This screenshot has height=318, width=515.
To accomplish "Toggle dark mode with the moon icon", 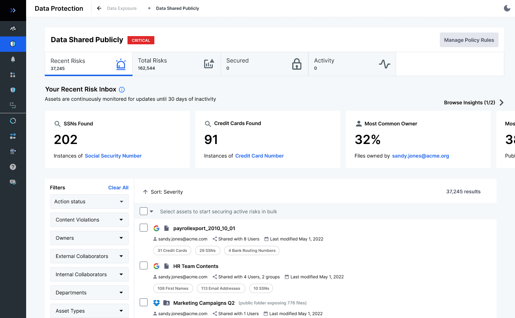I will [x=507, y=8].
